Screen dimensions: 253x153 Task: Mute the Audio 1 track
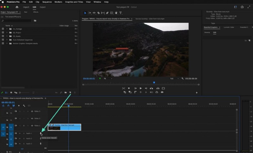click(x=20, y=133)
